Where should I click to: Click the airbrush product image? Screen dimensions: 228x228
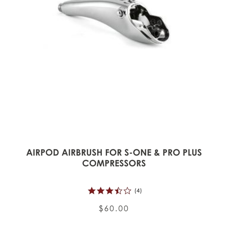tap(114, 22)
